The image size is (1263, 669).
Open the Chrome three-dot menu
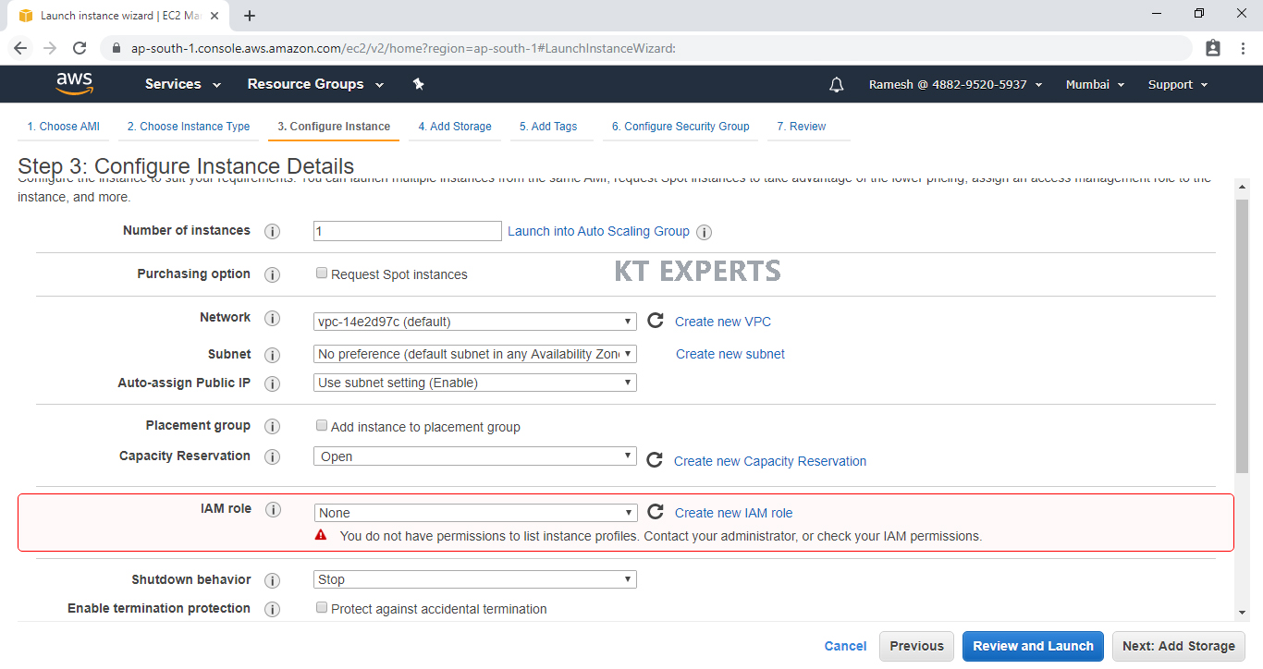point(1244,48)
